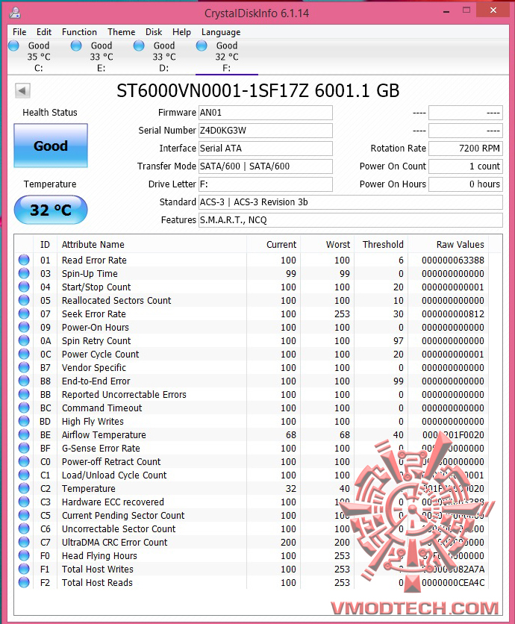Open the Edit menu
Viewport: 515px width, 624px height.
(x=44, y=32)
